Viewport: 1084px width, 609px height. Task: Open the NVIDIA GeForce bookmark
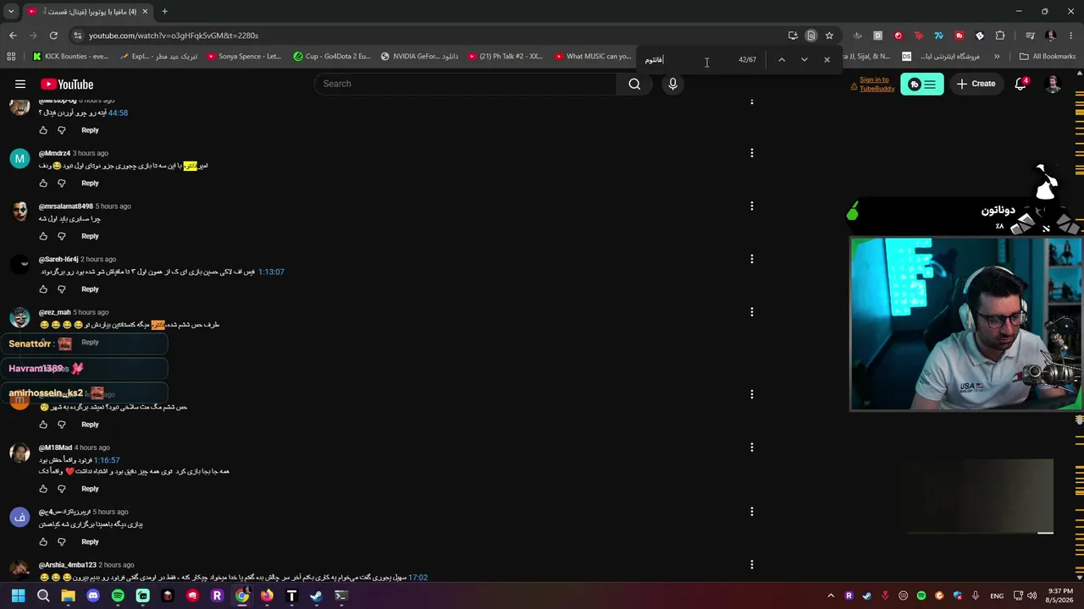[419, 57]
